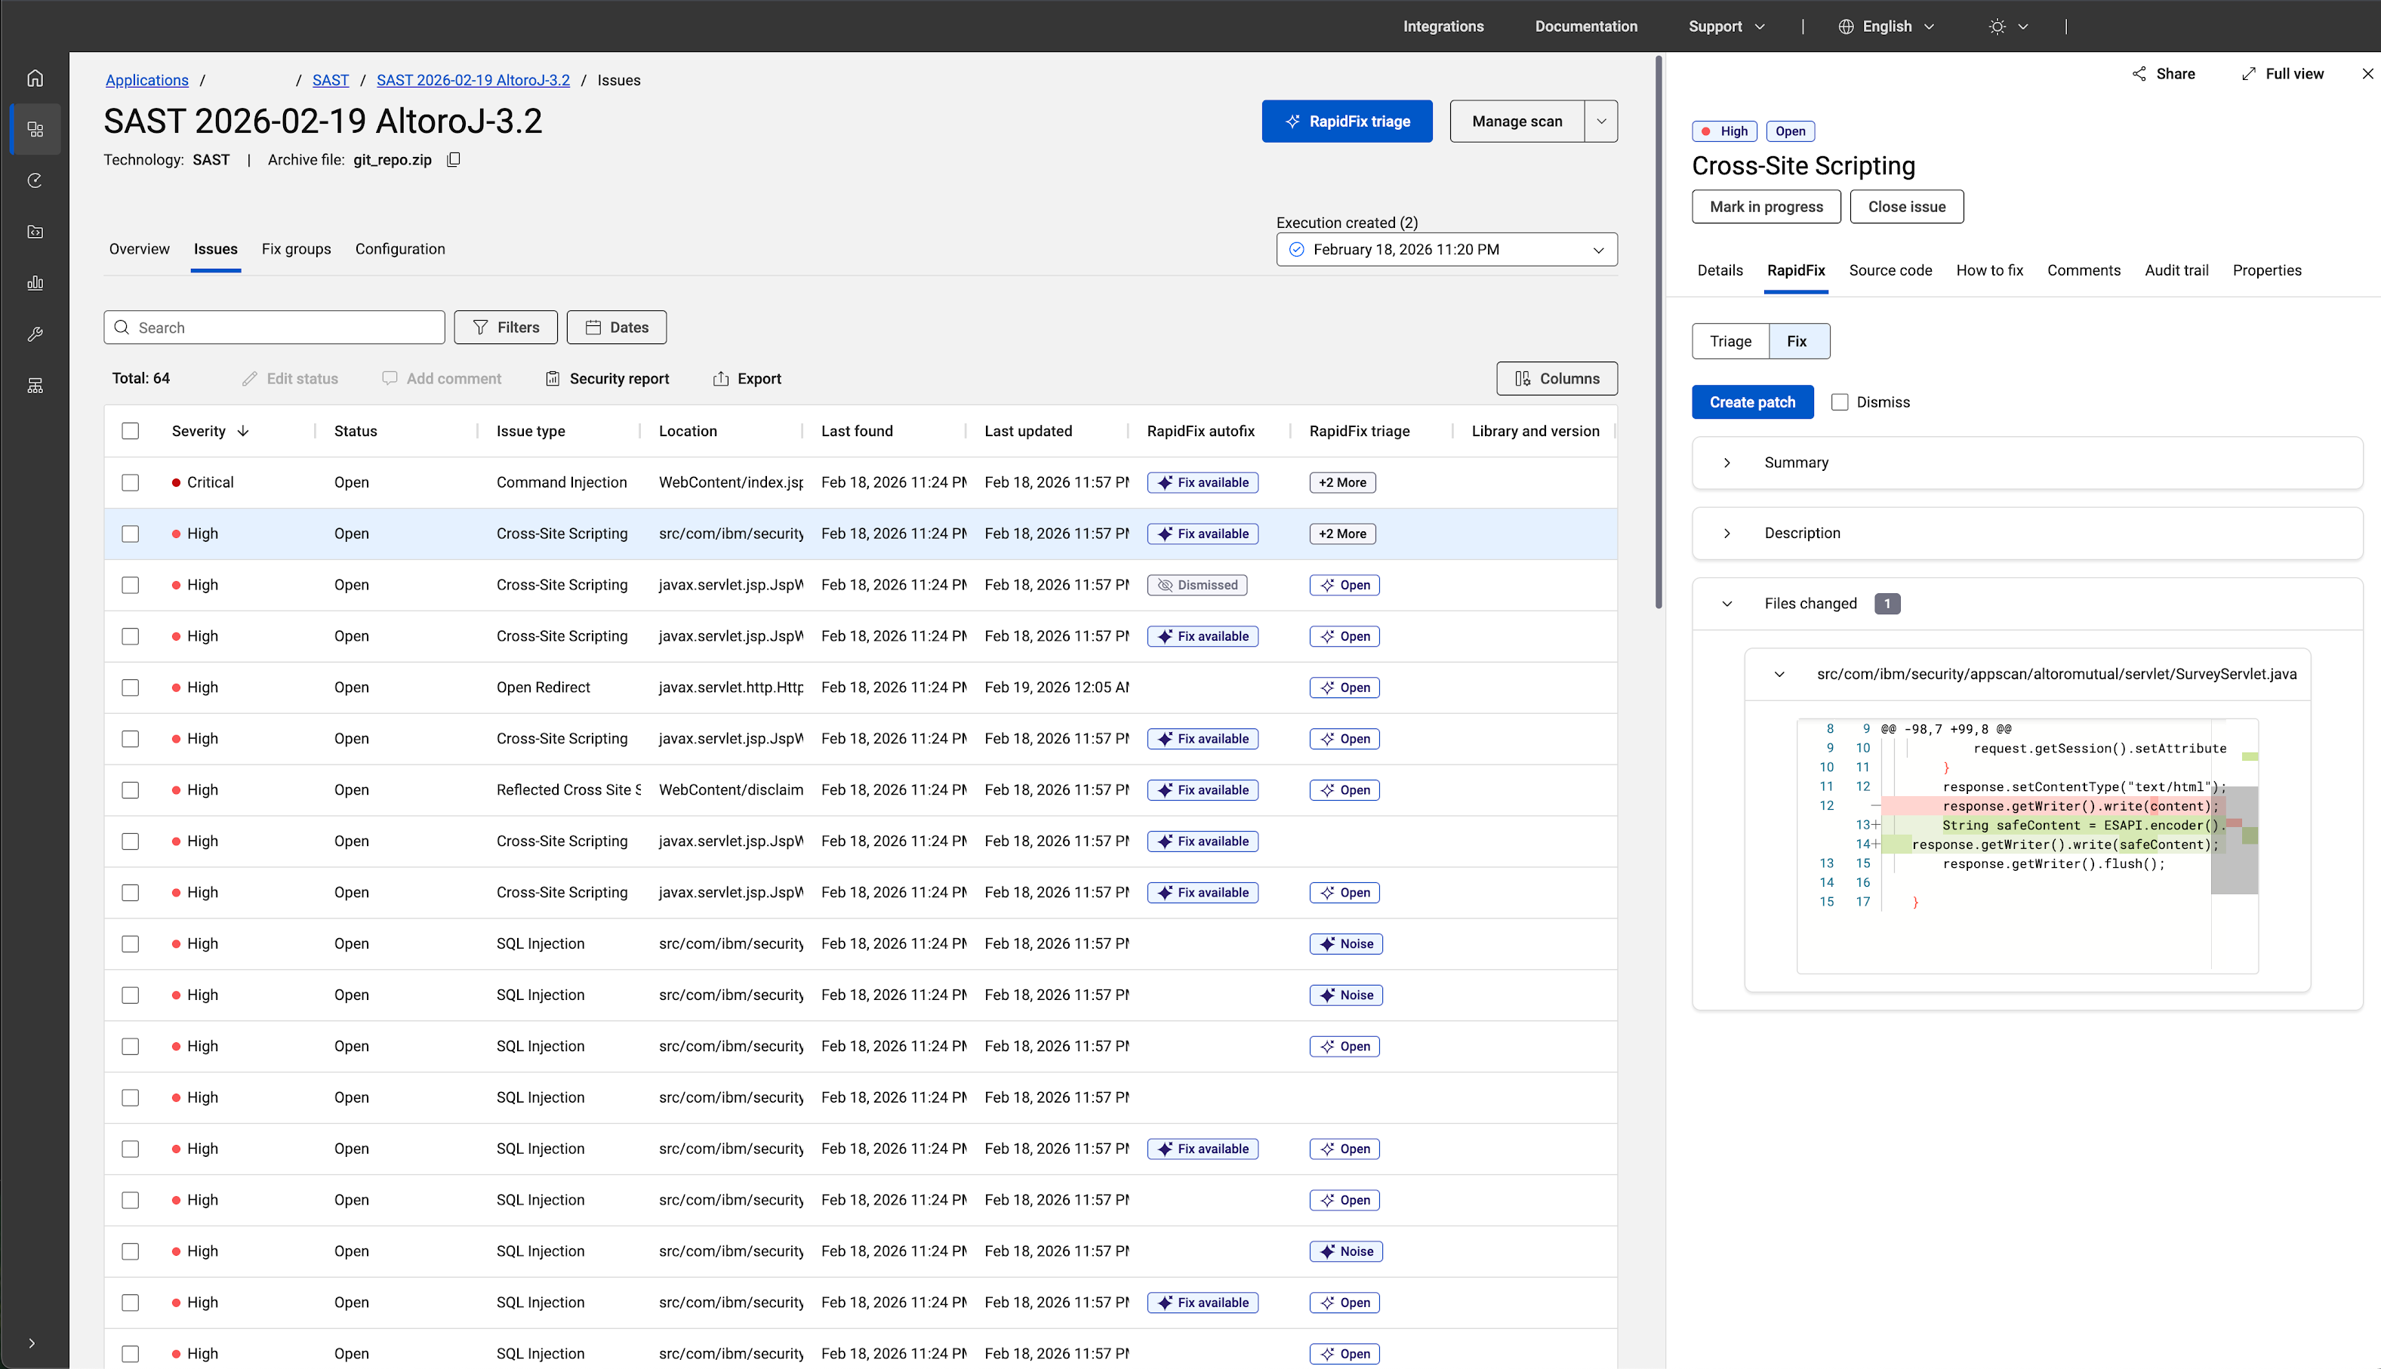
Task: Toggle the light theme sun icon
Action: pos(1998,26)
